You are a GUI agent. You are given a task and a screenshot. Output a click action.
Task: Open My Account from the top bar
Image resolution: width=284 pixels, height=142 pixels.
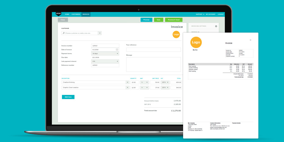click(x=211, y=14)
